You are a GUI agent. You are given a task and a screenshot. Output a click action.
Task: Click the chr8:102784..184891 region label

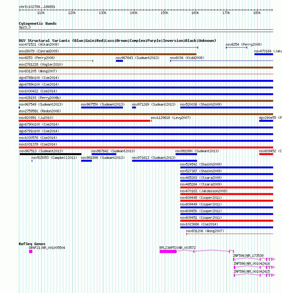click(37, 7)
